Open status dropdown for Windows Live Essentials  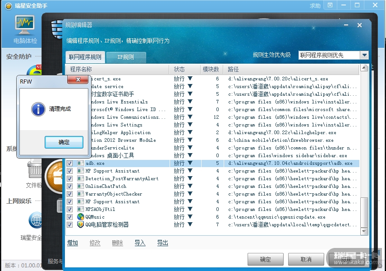pos(190,101)
